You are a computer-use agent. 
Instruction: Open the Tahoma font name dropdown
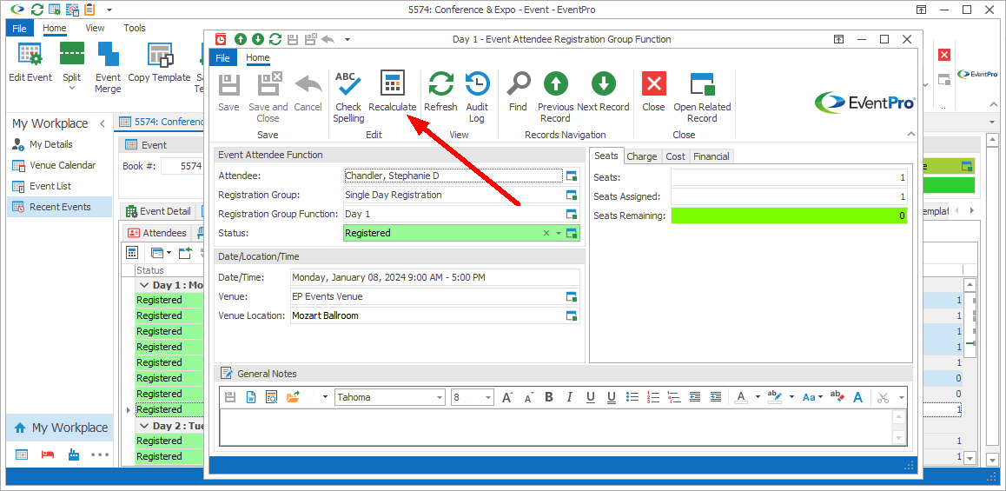(x=440, y=397)
